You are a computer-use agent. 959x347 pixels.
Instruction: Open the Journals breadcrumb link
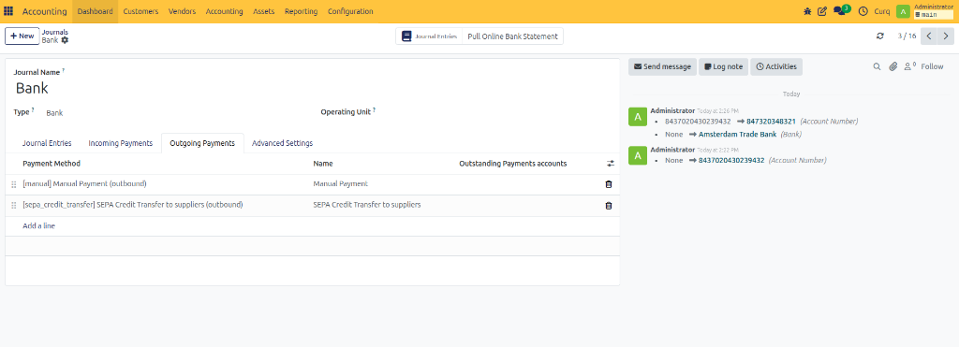click(55, 32)
